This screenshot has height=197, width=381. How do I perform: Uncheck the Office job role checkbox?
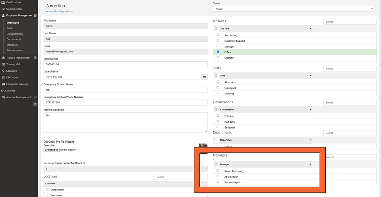coord(218,52)
